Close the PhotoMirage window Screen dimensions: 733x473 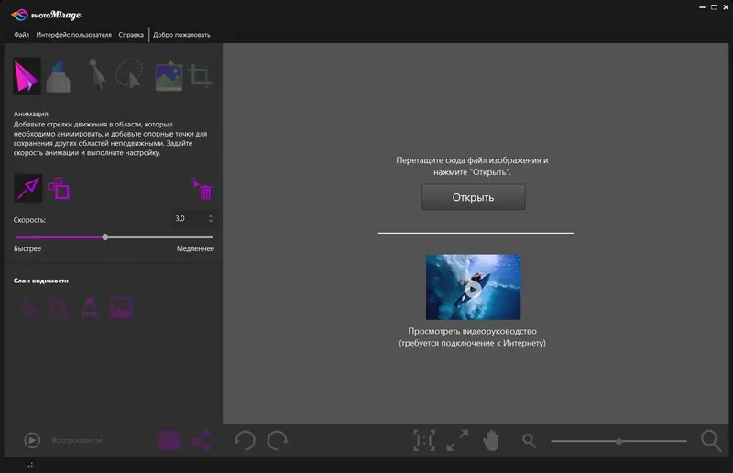coord(726,7)
